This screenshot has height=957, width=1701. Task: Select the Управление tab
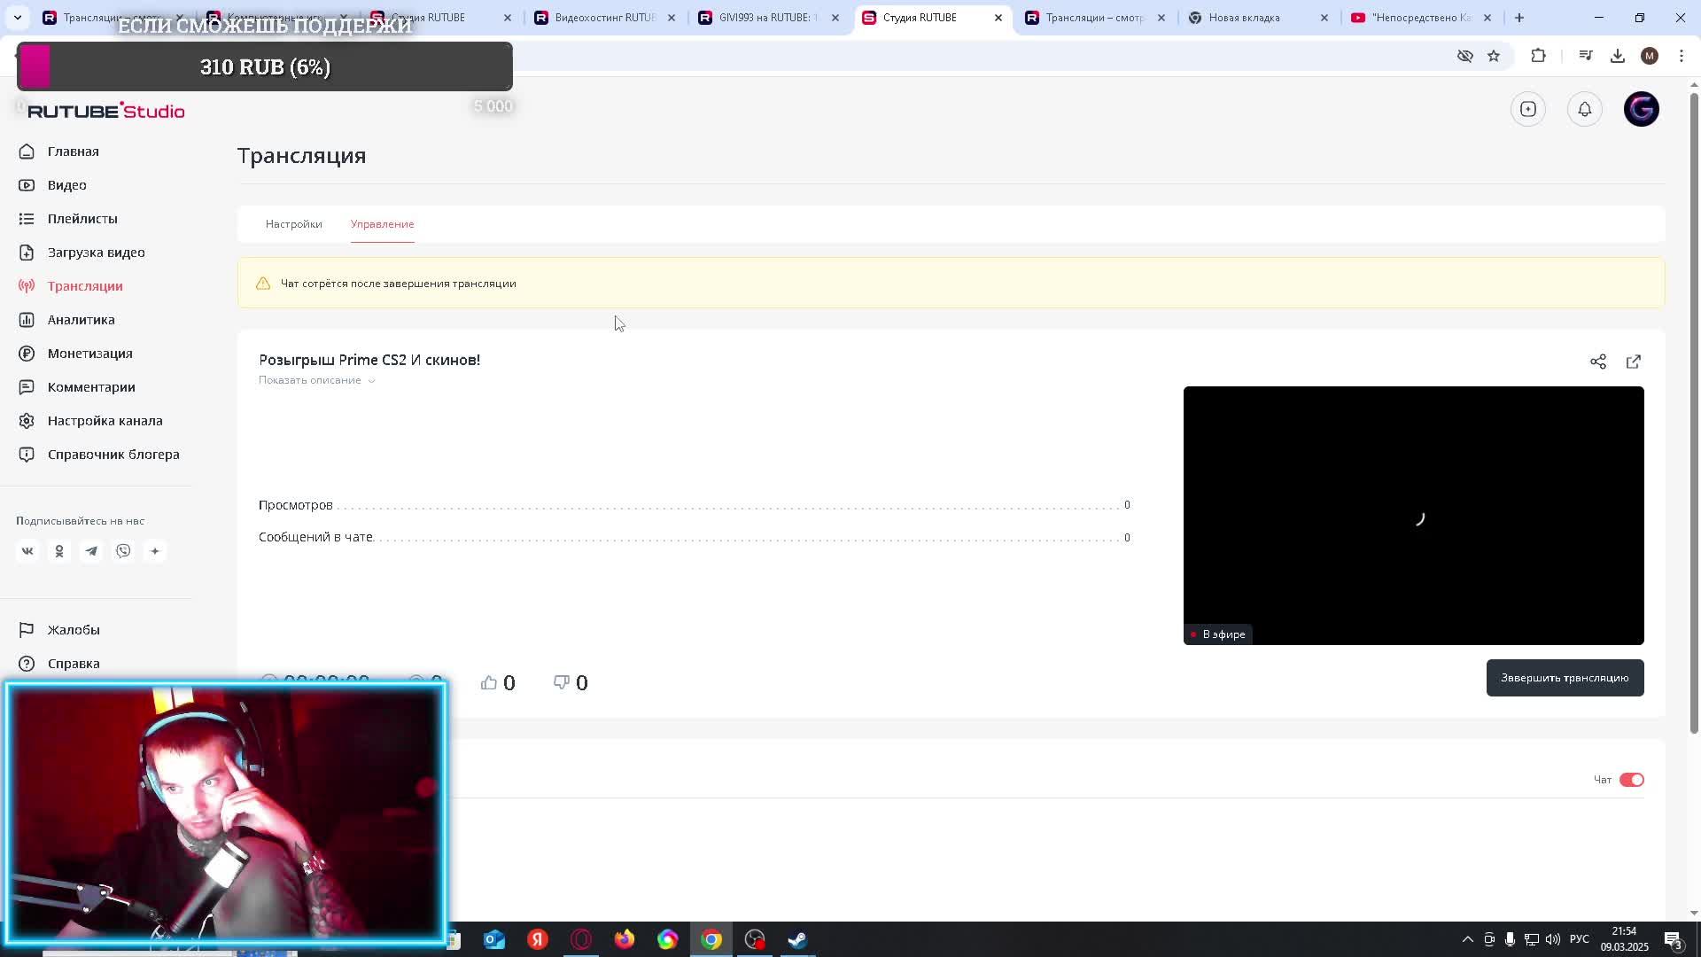tap(383, 224)
